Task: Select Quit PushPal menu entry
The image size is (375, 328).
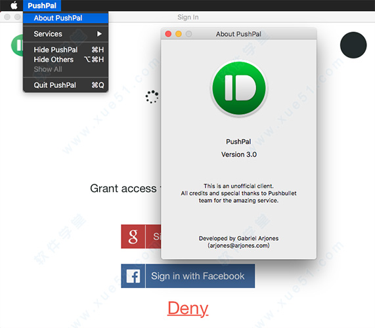Action: (66, 85)
